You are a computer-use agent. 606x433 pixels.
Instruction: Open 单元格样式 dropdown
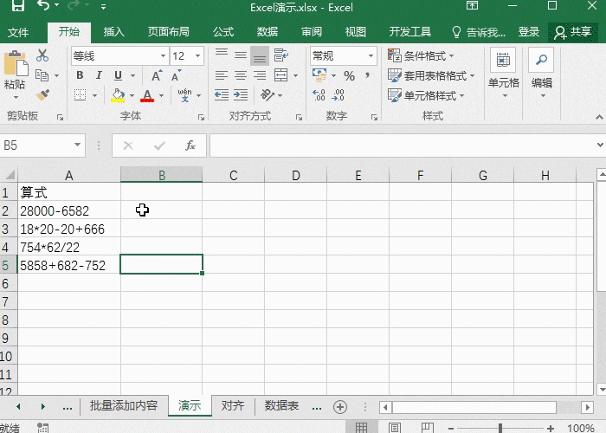(x=426, y=95)
